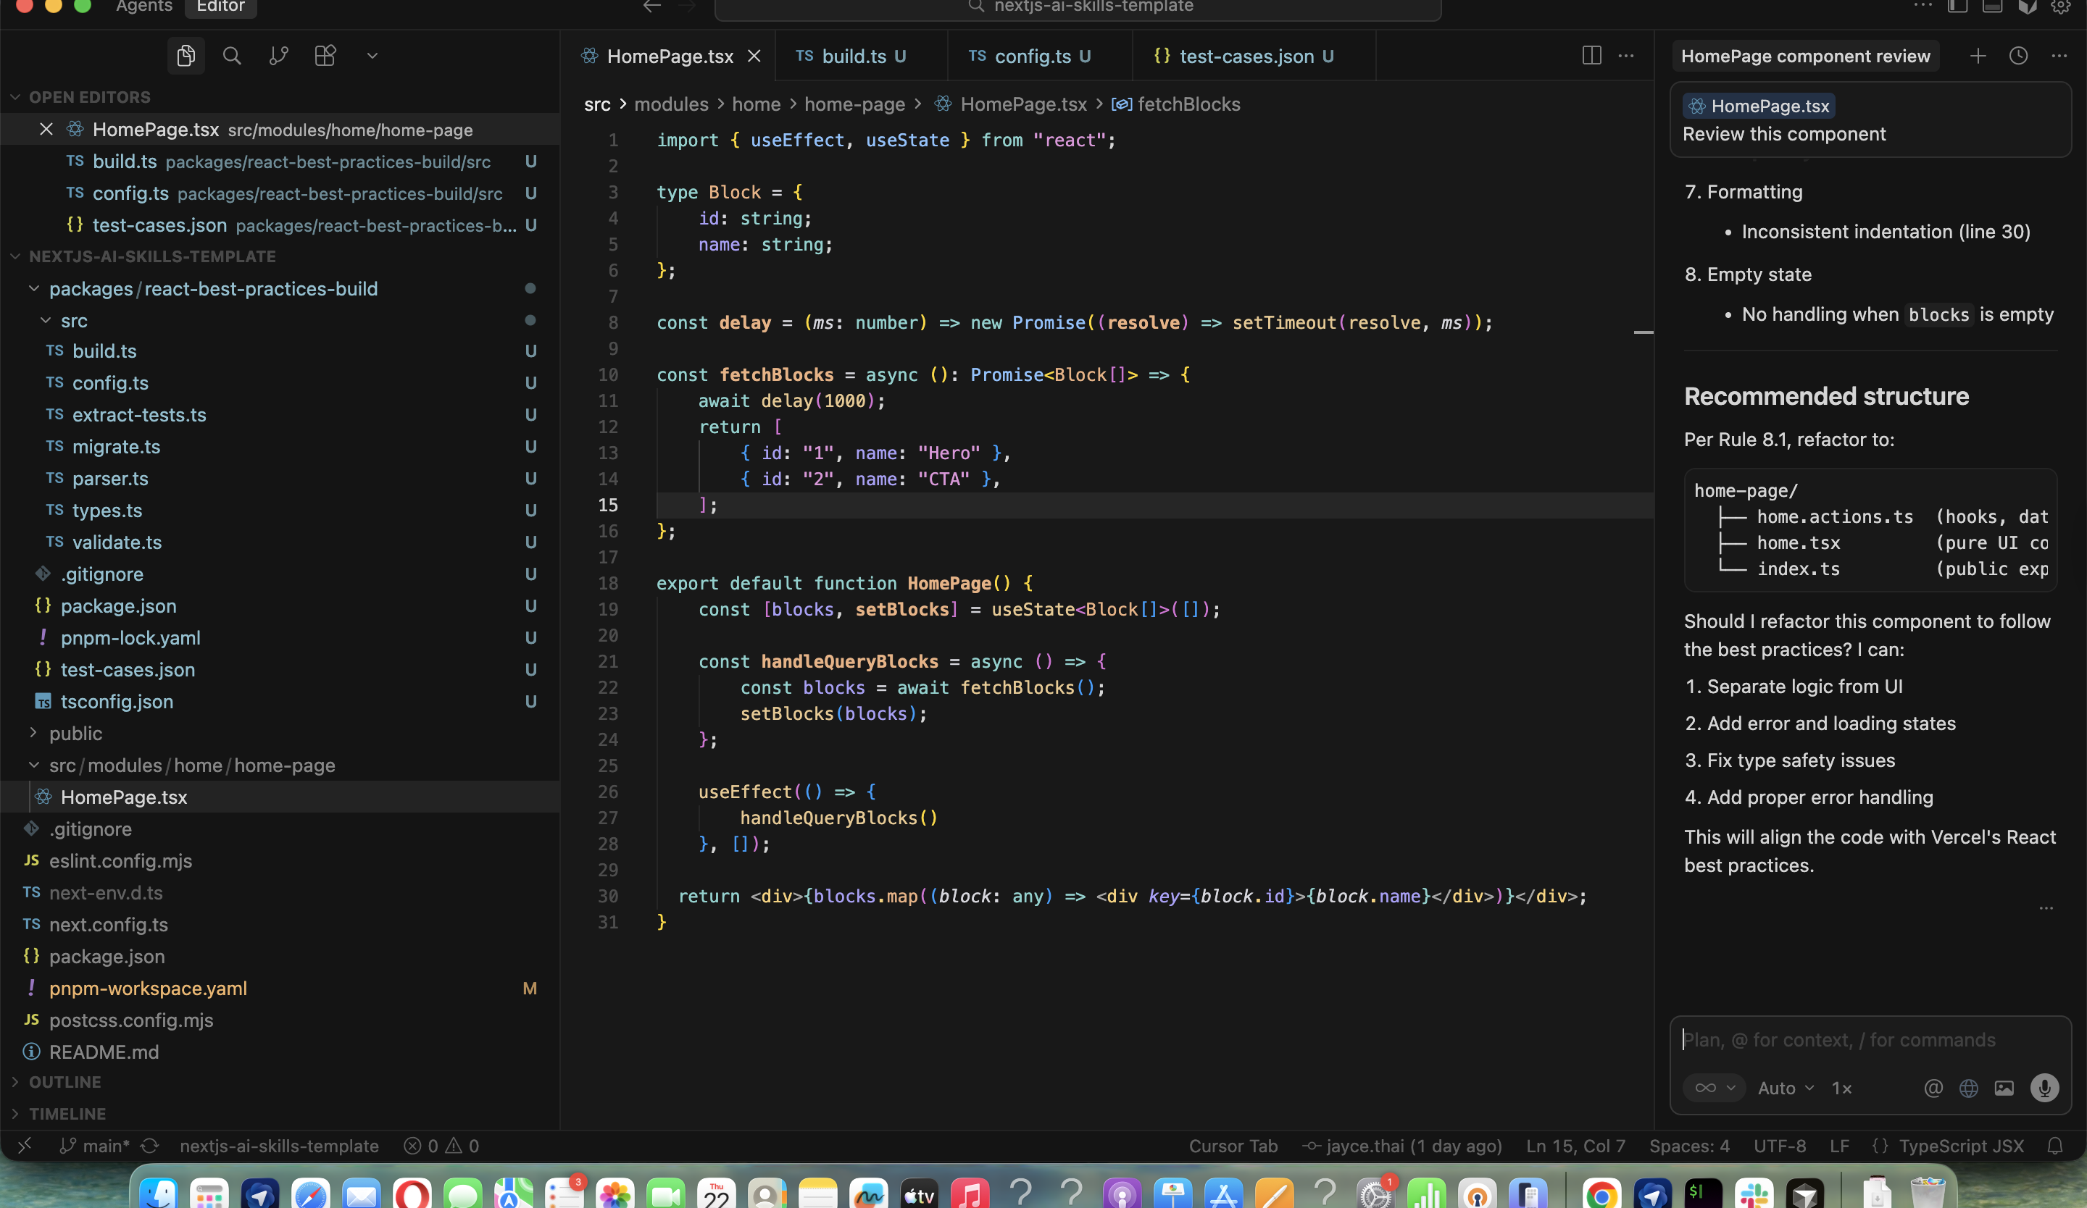Go back with the navigation arrow
This screenshot has width=2087, height=1208.
pyautogui.click(x=651, y=7)
